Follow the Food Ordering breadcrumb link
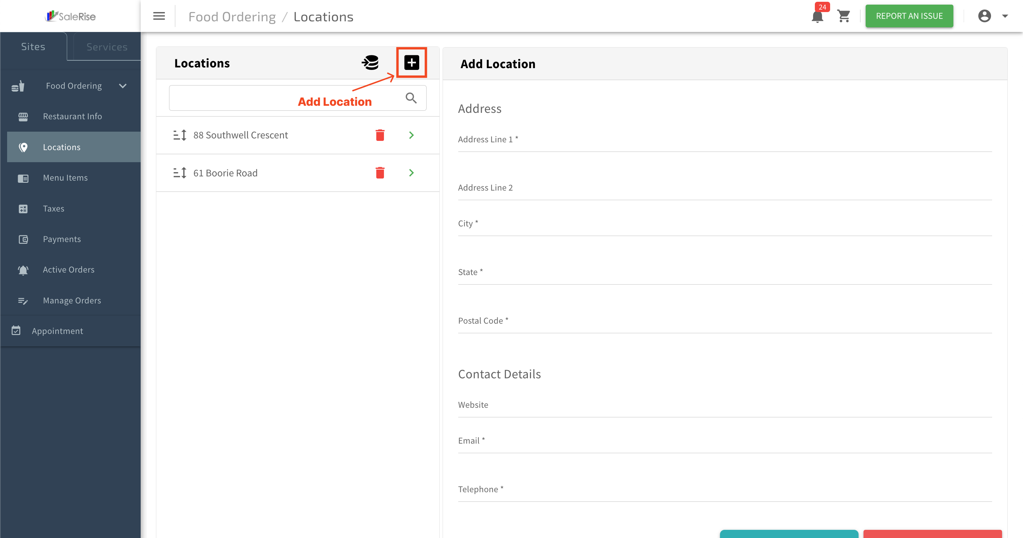The height and width of the screenshot is (538, 1023). [232, 17]
